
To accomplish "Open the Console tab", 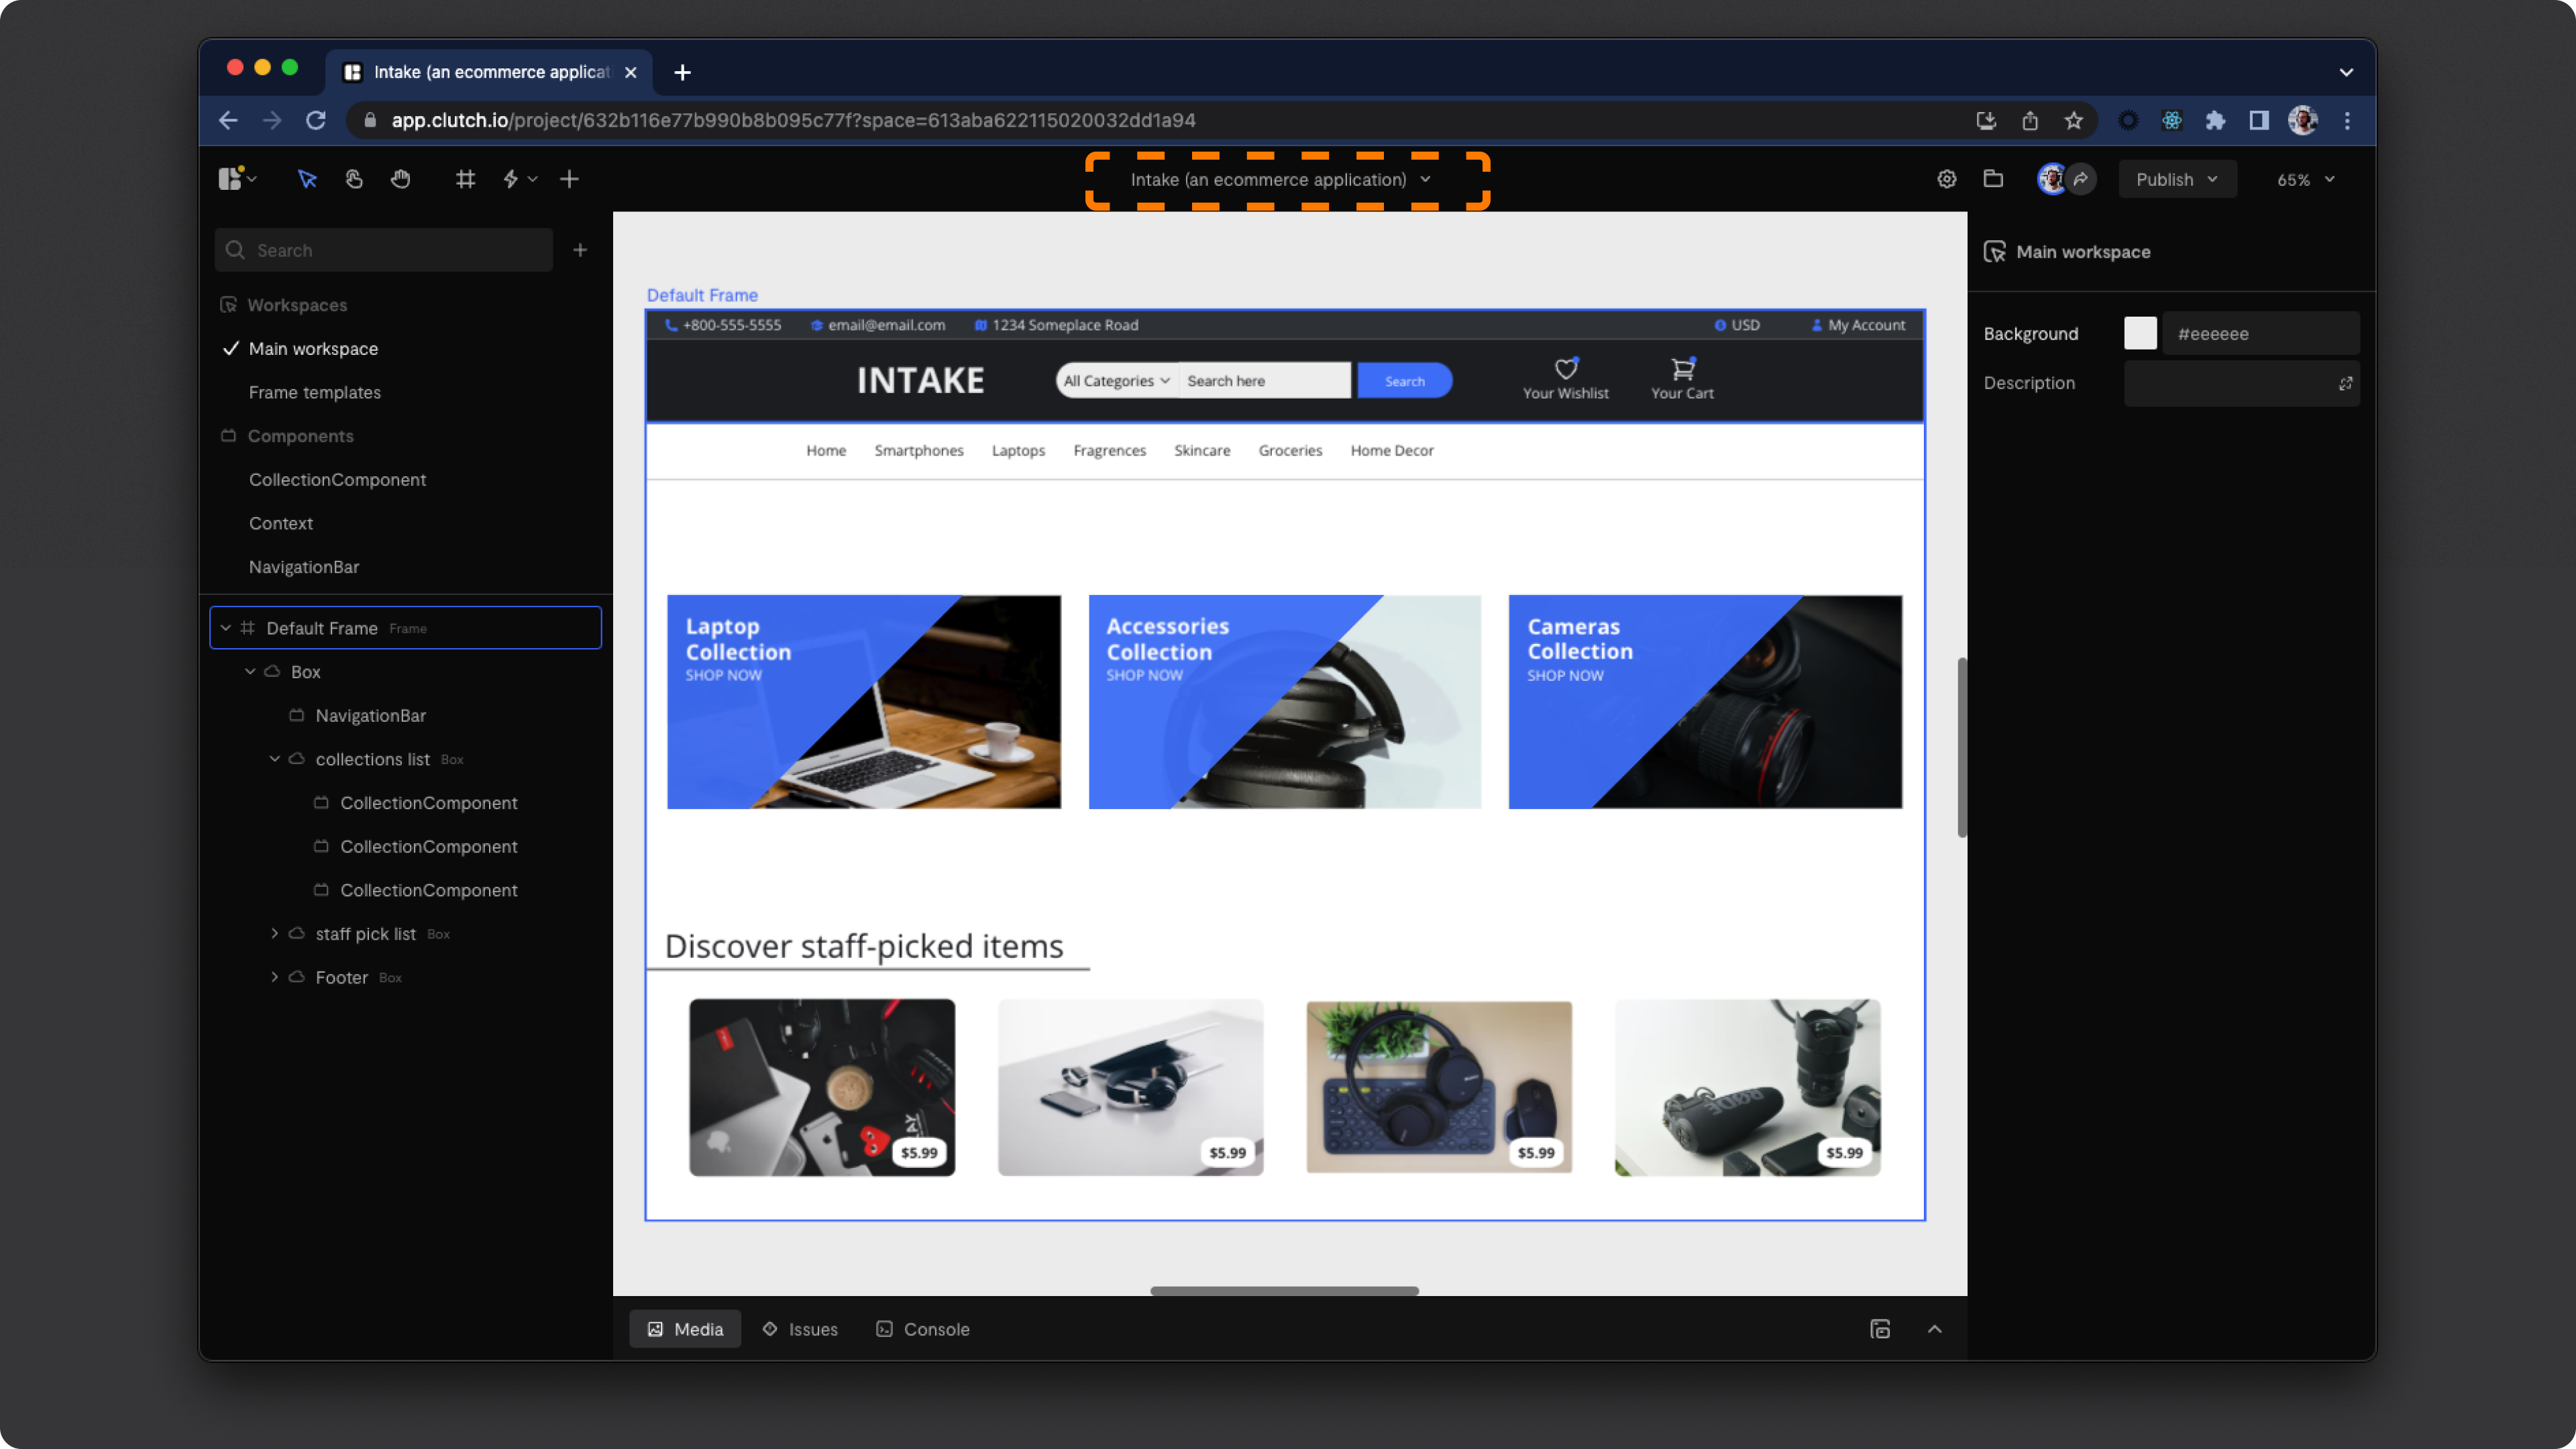I will pyautogui.click(x=923, y=1329).
